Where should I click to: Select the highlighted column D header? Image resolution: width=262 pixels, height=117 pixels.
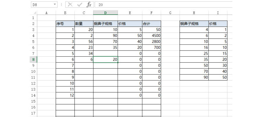(105, 13)
